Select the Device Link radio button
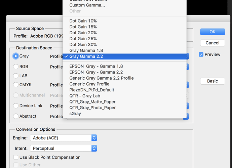Image resolution: width=232 pixels, height=168 pixels. click(x=16, y=106)
